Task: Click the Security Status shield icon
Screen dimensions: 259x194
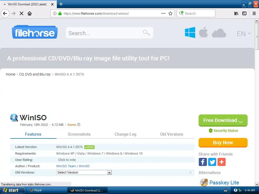Action: coord(211,131)
